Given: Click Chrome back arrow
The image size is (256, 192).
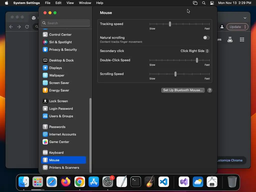Looking at the screenshot, I should coord(11,27).
